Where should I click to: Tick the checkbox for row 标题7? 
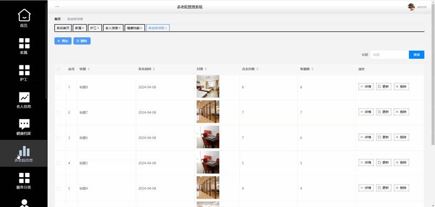point(59,112)
